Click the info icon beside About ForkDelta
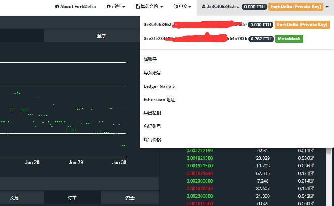This screenshot has height=206, width=334. tap(57, 7)
